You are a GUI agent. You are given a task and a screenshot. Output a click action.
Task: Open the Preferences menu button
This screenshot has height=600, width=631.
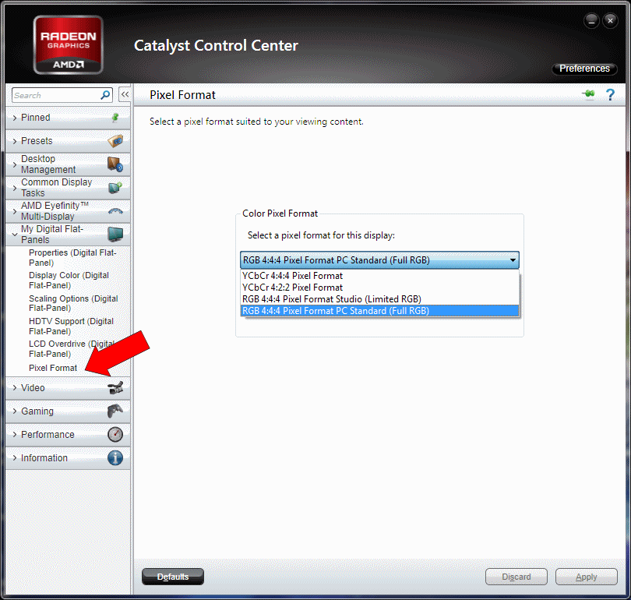tap(584, 69)
